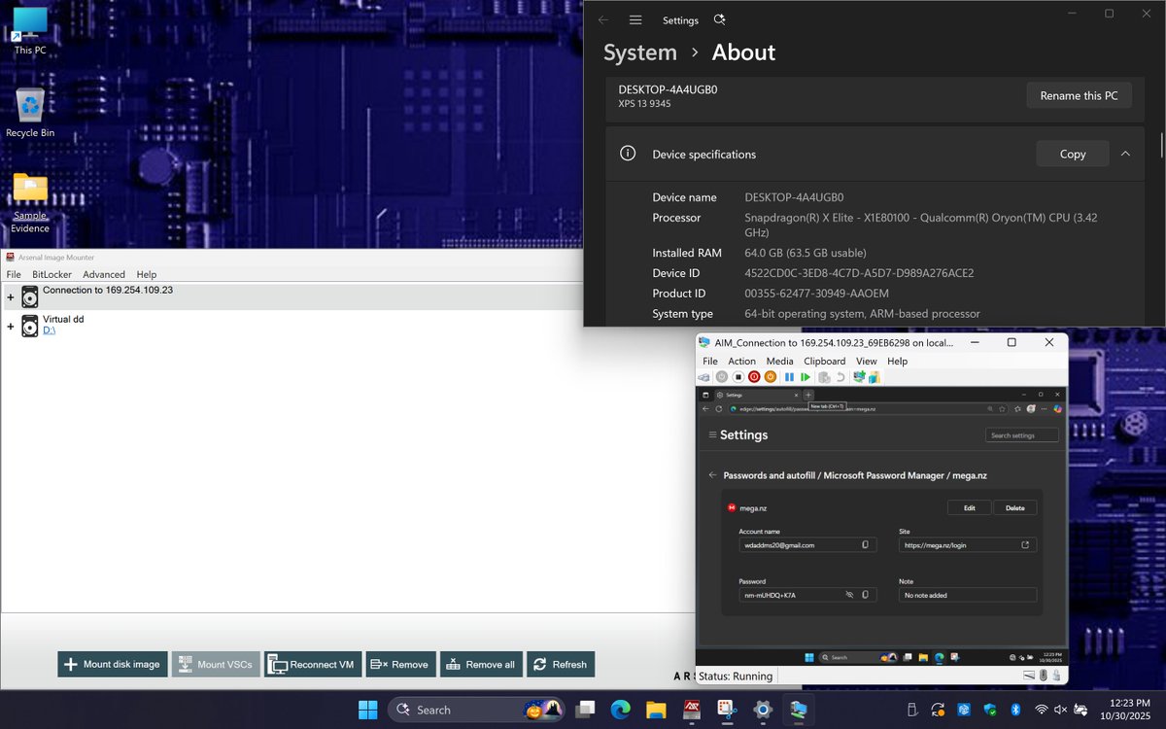Open Microsoft Edge from the host taskbar

tap(621, 710)
